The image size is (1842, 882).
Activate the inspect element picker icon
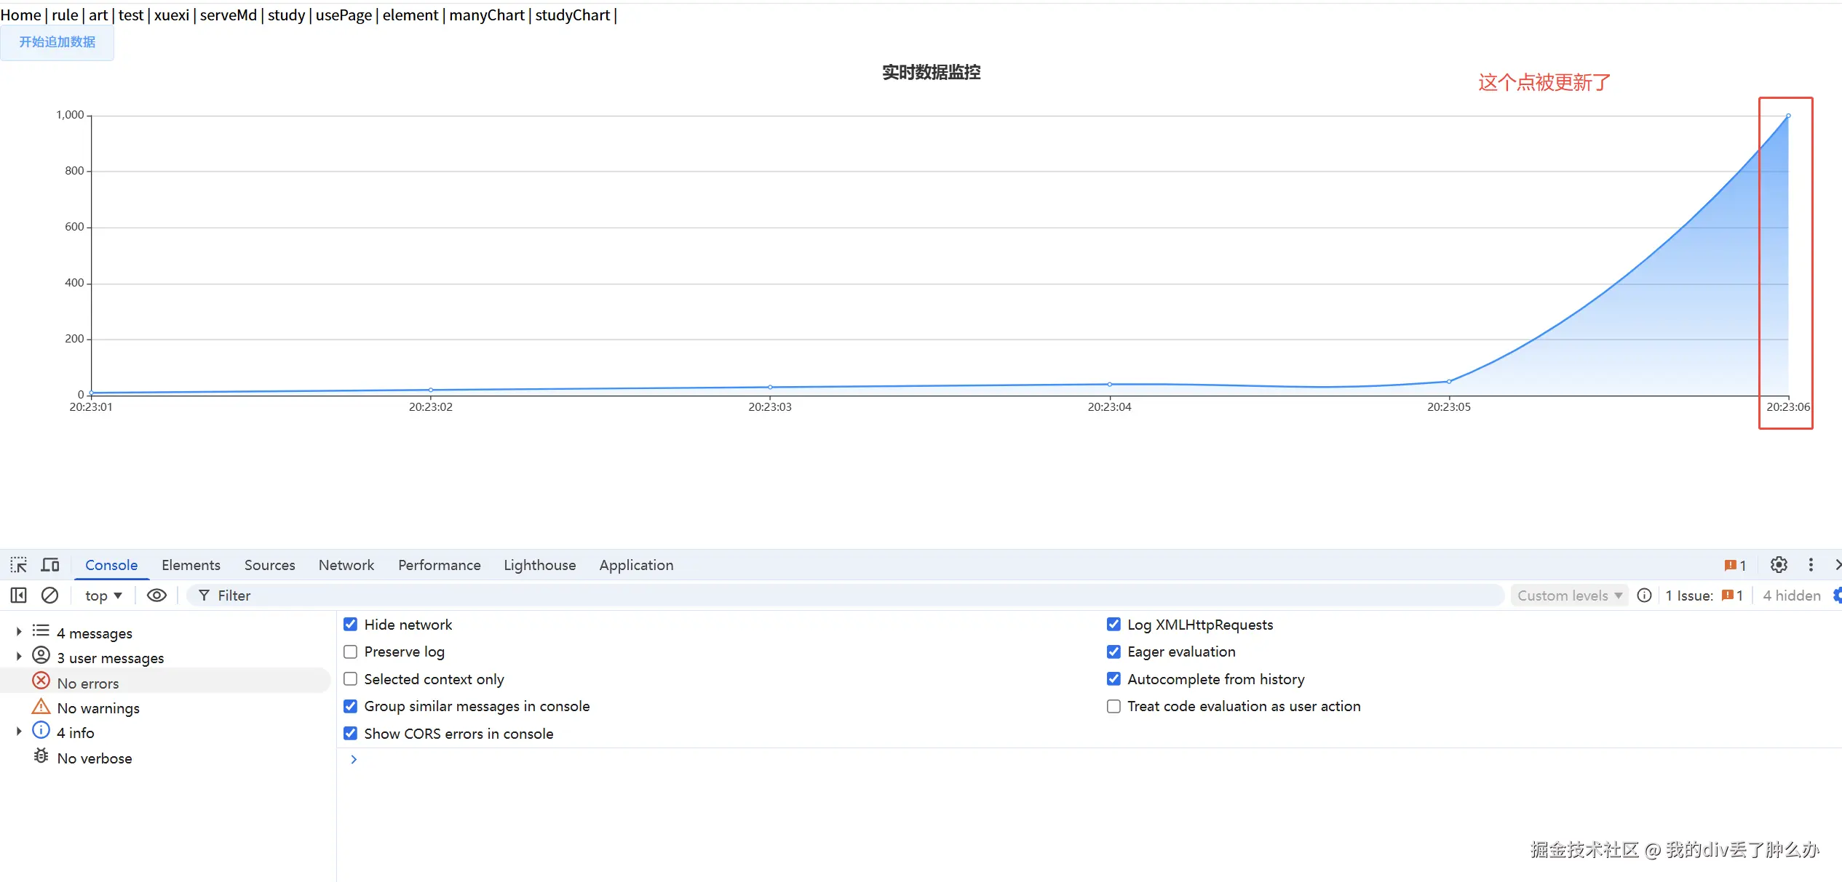point(18,565)
